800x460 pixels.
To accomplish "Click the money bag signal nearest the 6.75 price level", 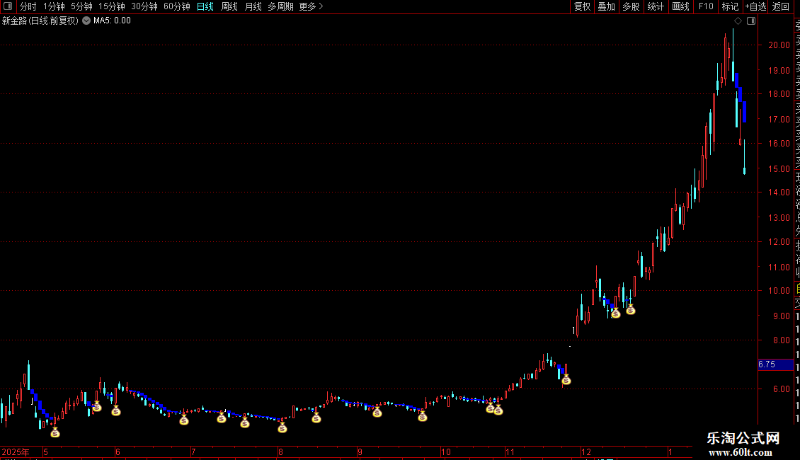I will coord(566,379).
